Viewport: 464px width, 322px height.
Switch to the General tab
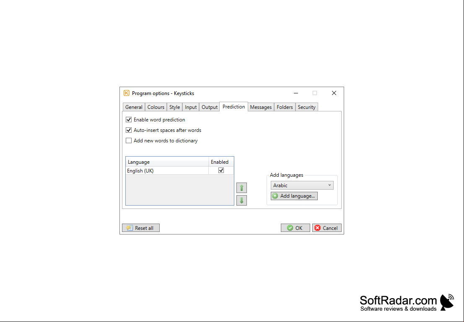click(x=134, y=107)
